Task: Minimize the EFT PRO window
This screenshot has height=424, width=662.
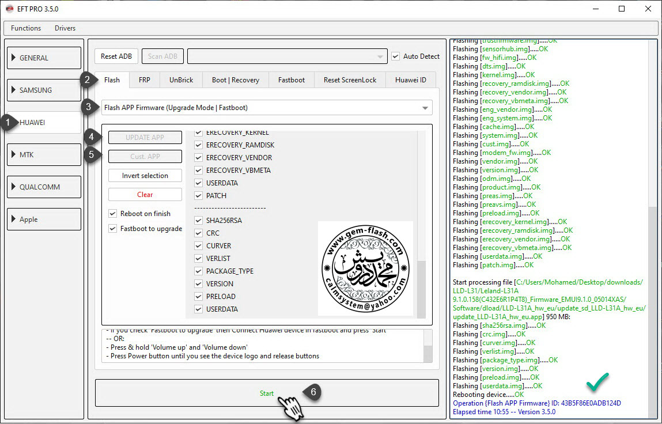Action: tap(595, 9)
